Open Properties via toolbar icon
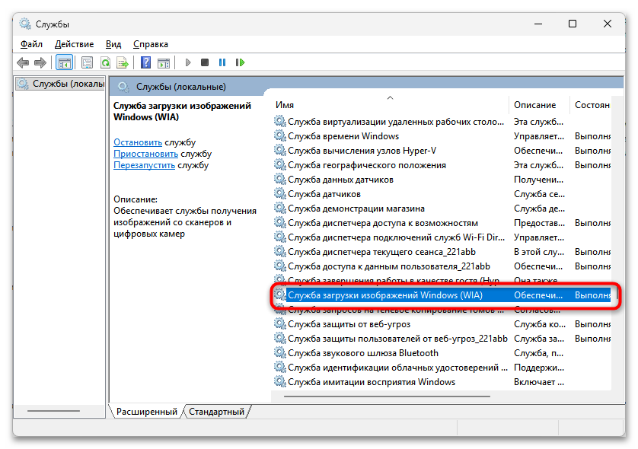Image resolution: width=638 pixels, height=449 pixels. (87, 62)
